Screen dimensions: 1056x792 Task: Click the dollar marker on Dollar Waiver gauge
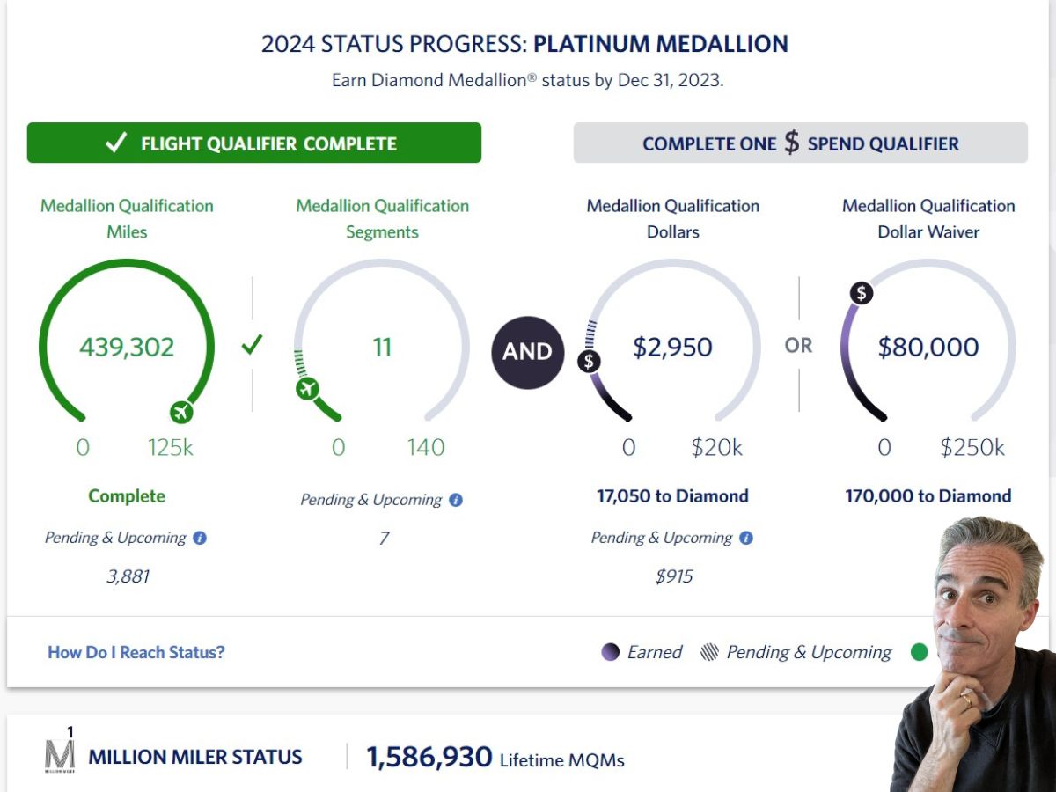pos(862,293)
